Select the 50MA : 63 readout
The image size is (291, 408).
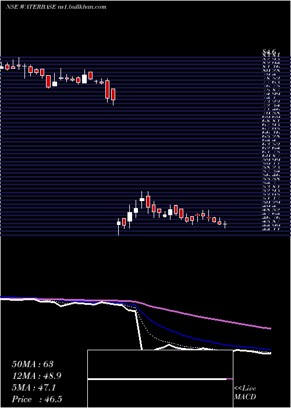(33, 364)
